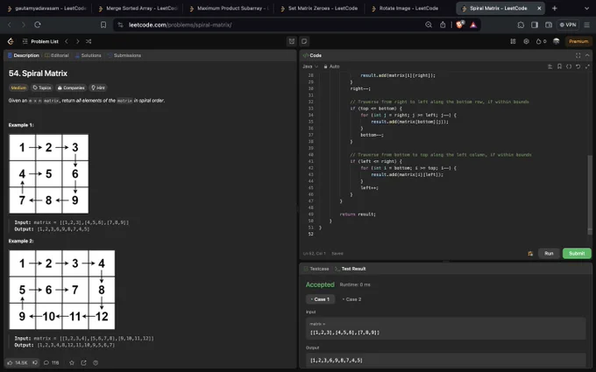Open the Problem List

40,41
